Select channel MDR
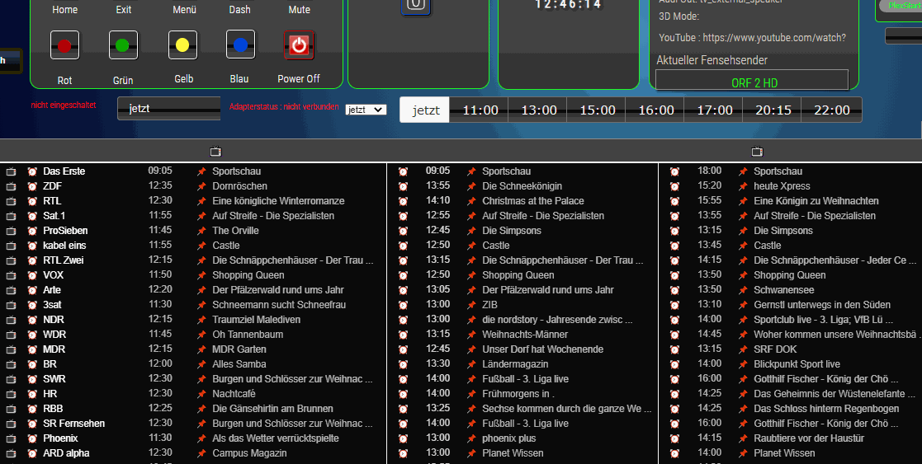The height and width of the screenshot is (464, 922). coord(54,349)
